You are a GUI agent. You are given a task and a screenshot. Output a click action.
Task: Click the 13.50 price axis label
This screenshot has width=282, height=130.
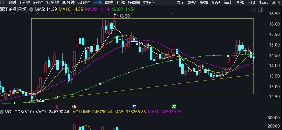coord(274,76)
